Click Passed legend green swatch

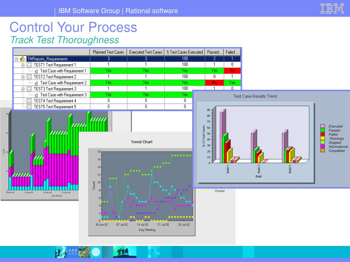click(322, 130)
